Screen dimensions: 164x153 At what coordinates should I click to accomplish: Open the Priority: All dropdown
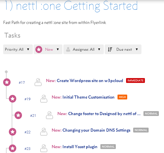coord(18,49)
